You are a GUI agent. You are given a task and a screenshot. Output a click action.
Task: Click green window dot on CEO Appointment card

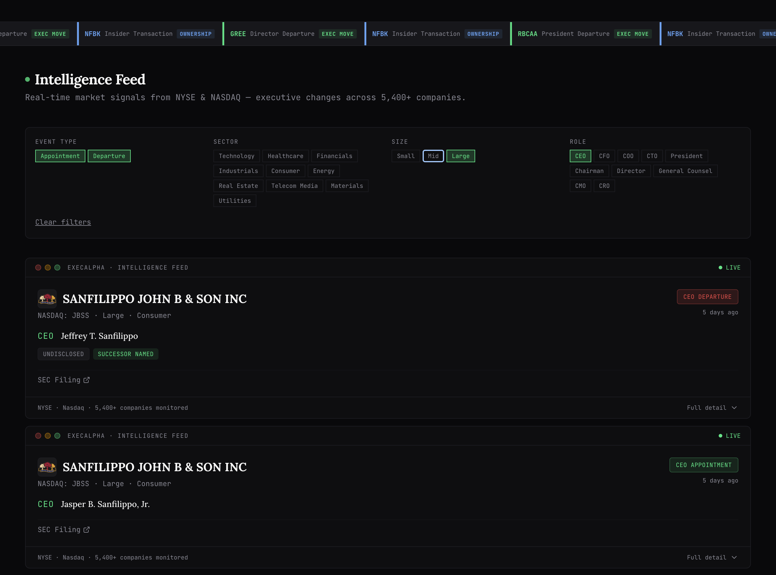coord(58,436)
